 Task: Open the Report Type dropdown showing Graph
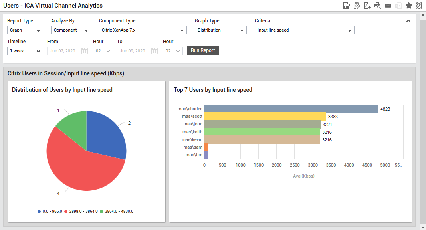pos(25,30)
